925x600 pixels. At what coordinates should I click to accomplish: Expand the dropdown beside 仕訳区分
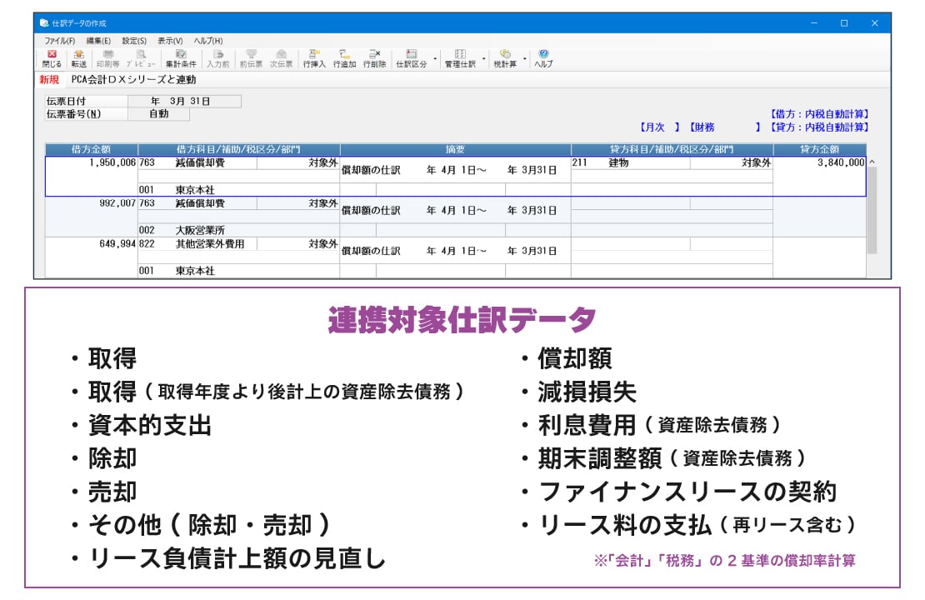432,57
